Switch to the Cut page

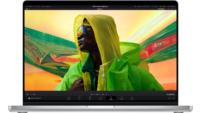click(x=79, y=98)
